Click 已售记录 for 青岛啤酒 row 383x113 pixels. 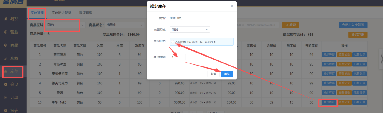[x=359, y=64]
